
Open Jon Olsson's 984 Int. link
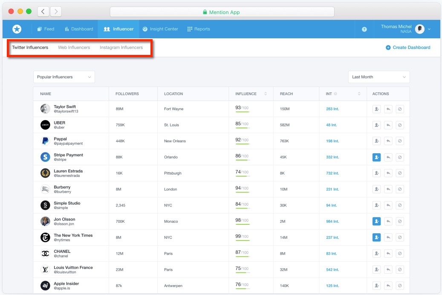(x=332, y=221)
